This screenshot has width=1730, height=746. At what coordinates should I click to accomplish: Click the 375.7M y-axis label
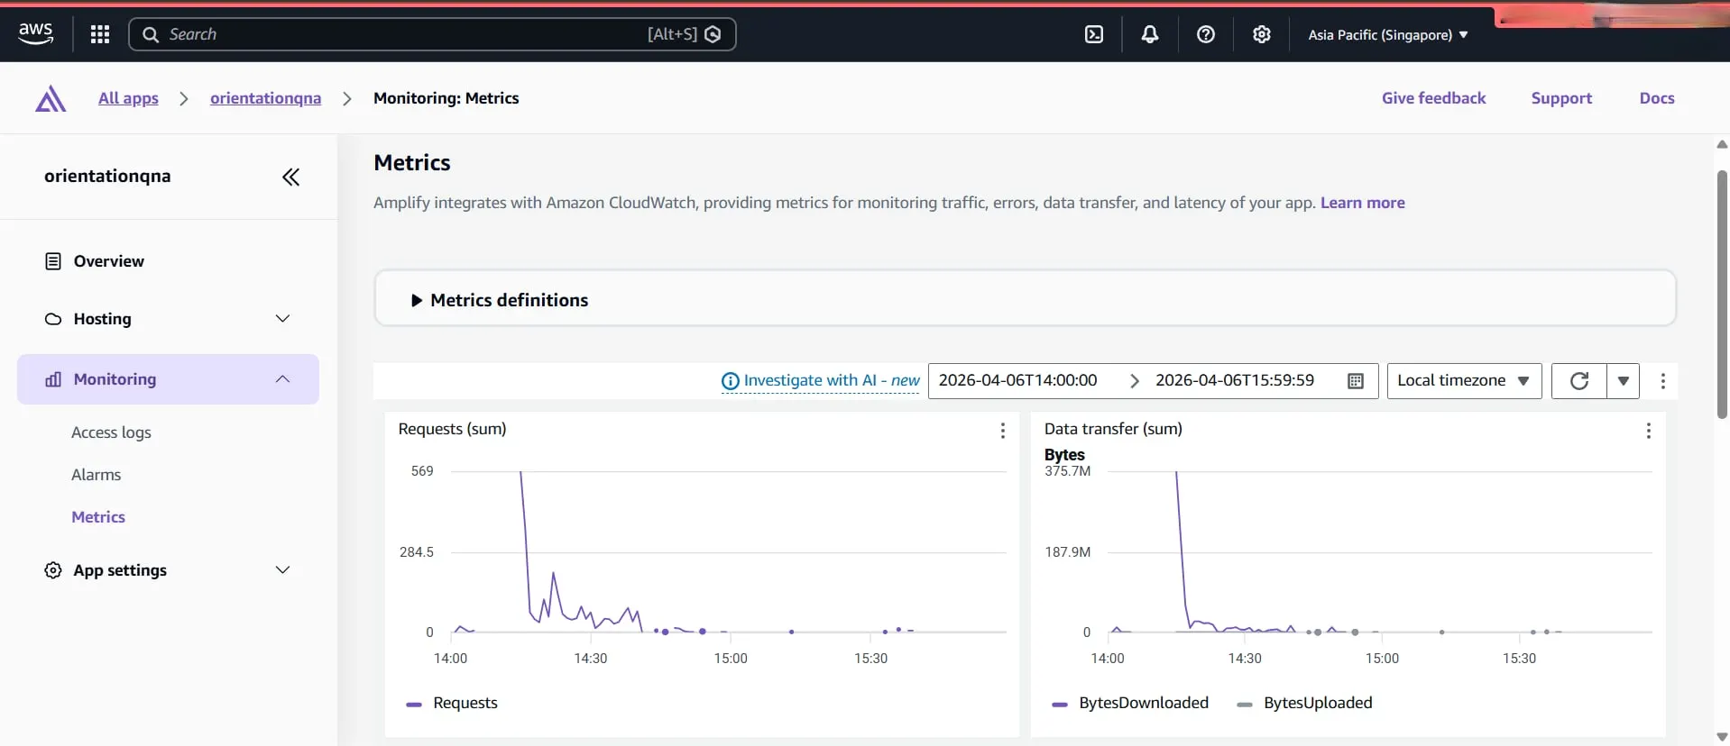(x=1067, y=471)
